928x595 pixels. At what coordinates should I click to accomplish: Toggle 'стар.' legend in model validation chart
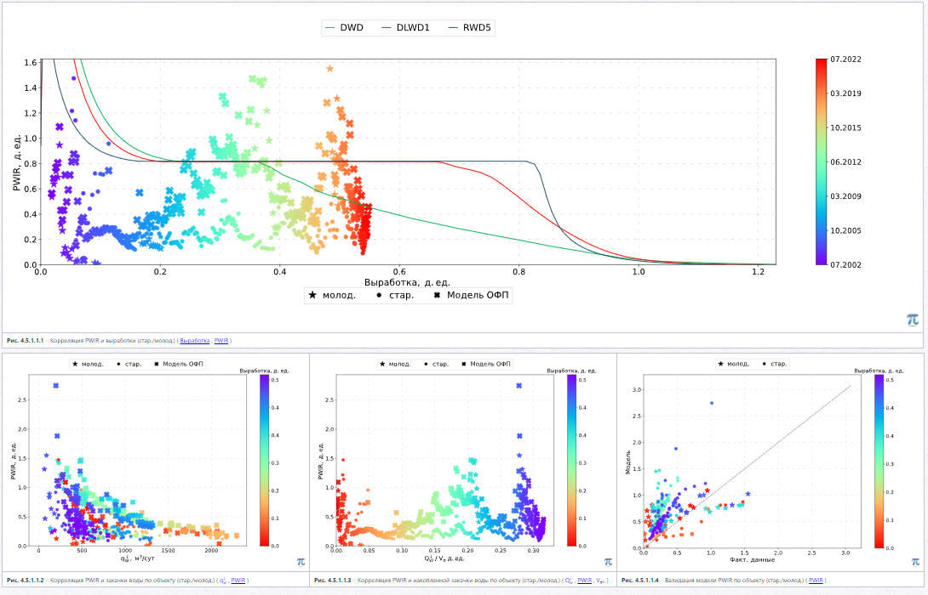(775, 364)
